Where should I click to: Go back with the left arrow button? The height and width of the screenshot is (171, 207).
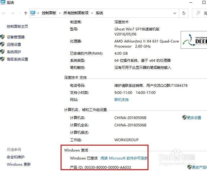(4, 13)
